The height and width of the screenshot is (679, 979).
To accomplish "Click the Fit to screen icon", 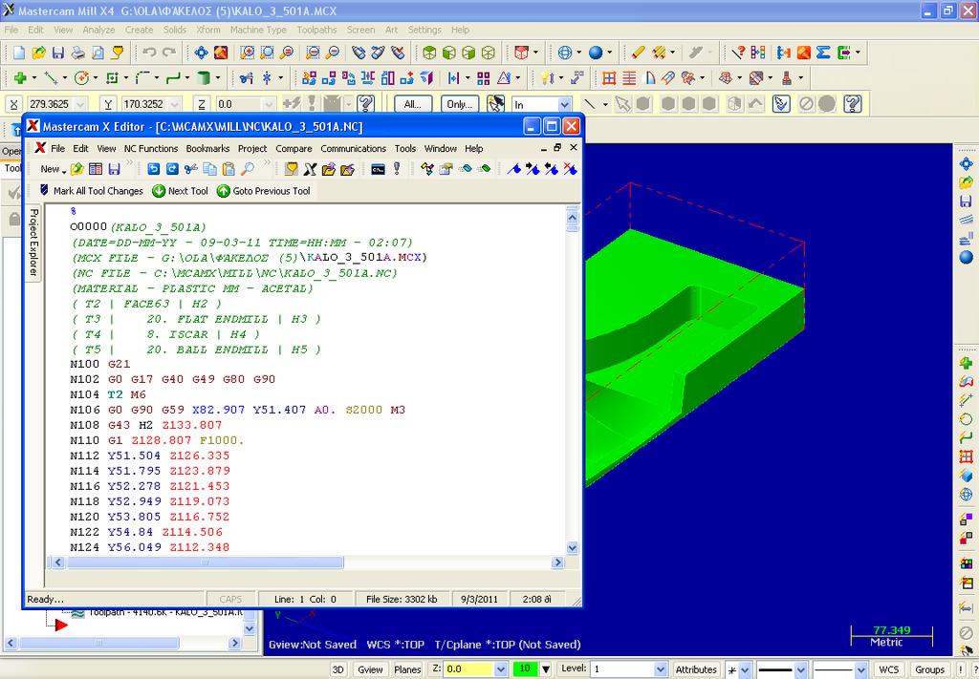I will tap(201, 53).
